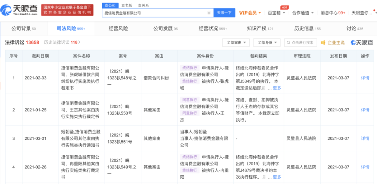Click the 裁判日期 column header
Viewport: 377px width, 184px height.
pyautogui.click(x=40, y=56)
